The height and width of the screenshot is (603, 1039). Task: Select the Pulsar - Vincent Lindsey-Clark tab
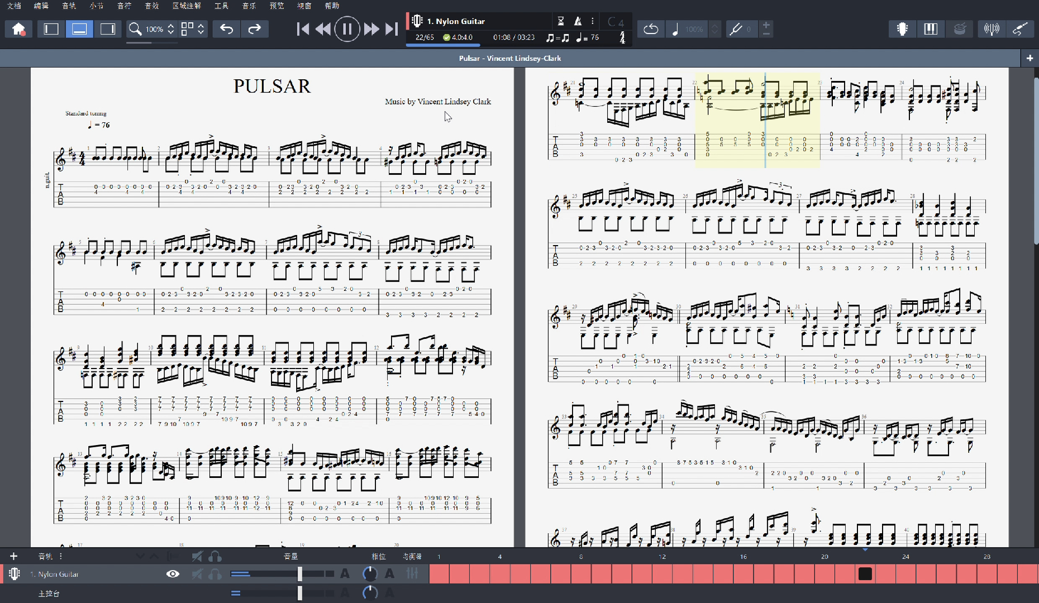click(510, 58)
